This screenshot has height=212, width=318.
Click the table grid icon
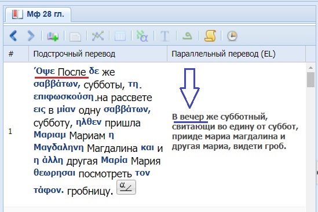[120, 36]
